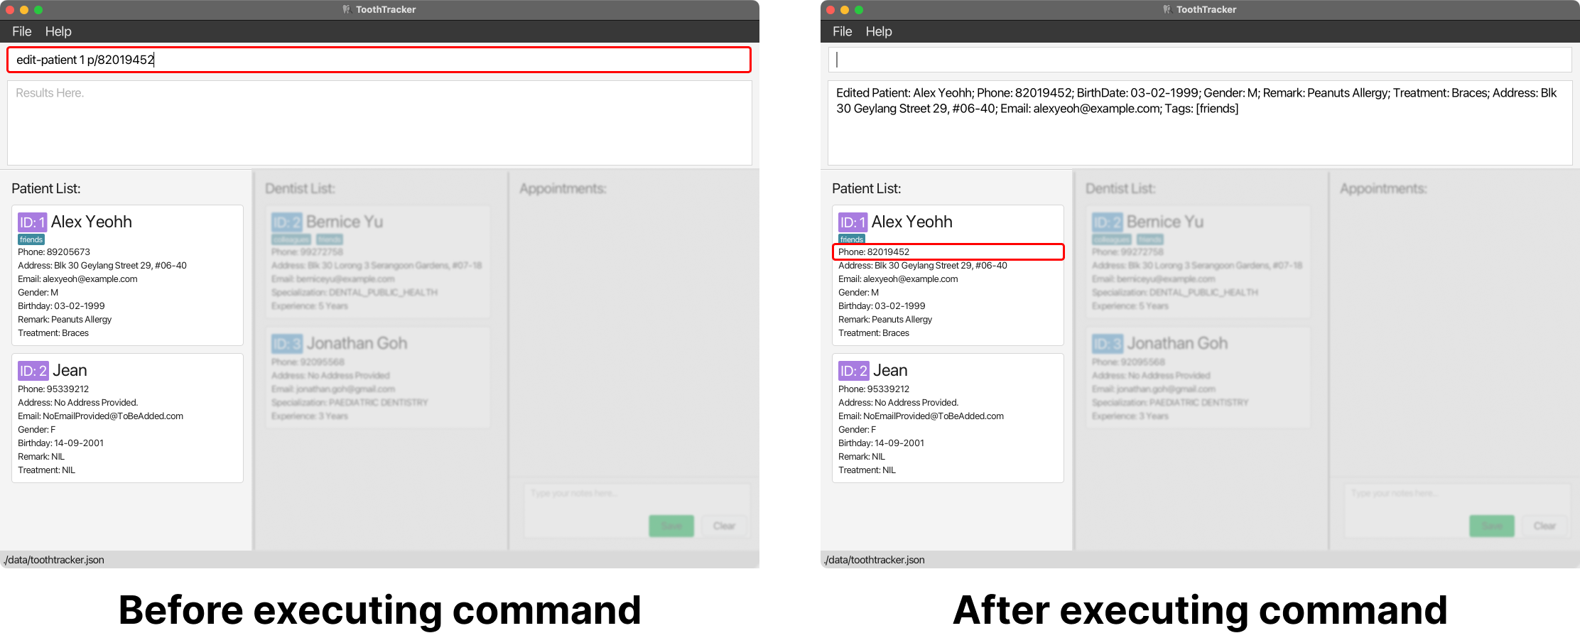The image size is (1580, 633).
Task: Click 'Birthday: 14-09-2001' in left window
Action: 61,443
